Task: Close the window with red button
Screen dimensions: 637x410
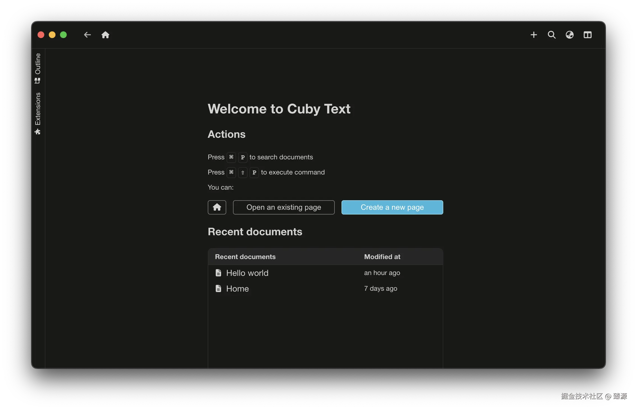Action: click(41, 35)
